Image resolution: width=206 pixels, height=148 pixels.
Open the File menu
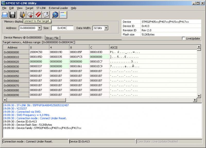4,8
